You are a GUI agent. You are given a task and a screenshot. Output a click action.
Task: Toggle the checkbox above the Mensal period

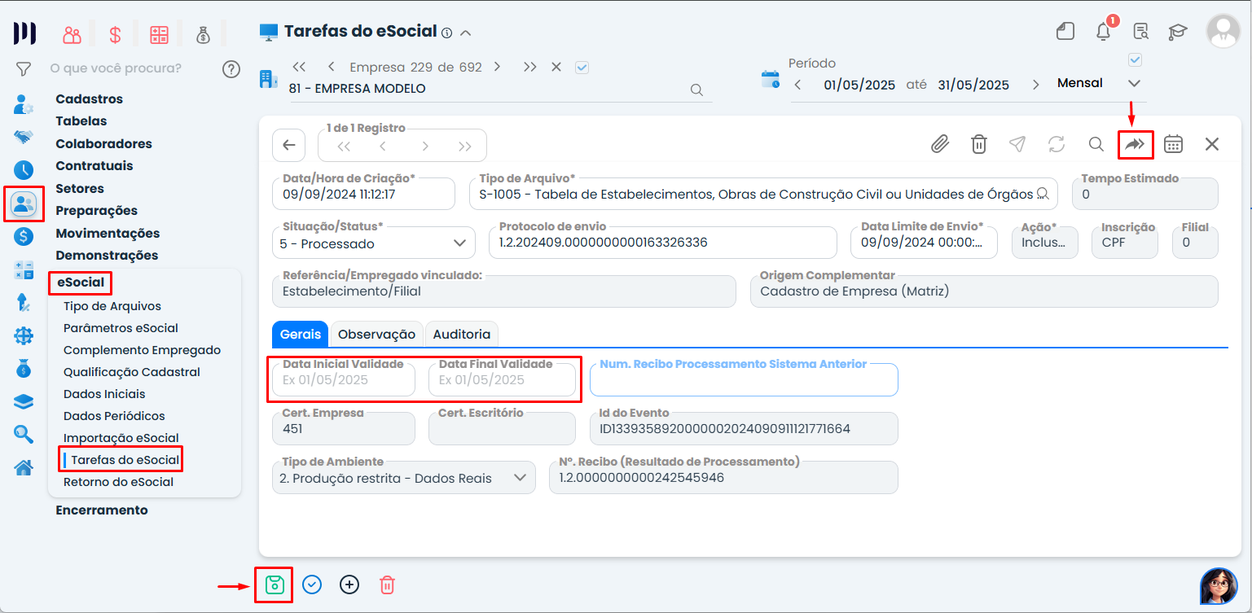(x=1136, y=59)
